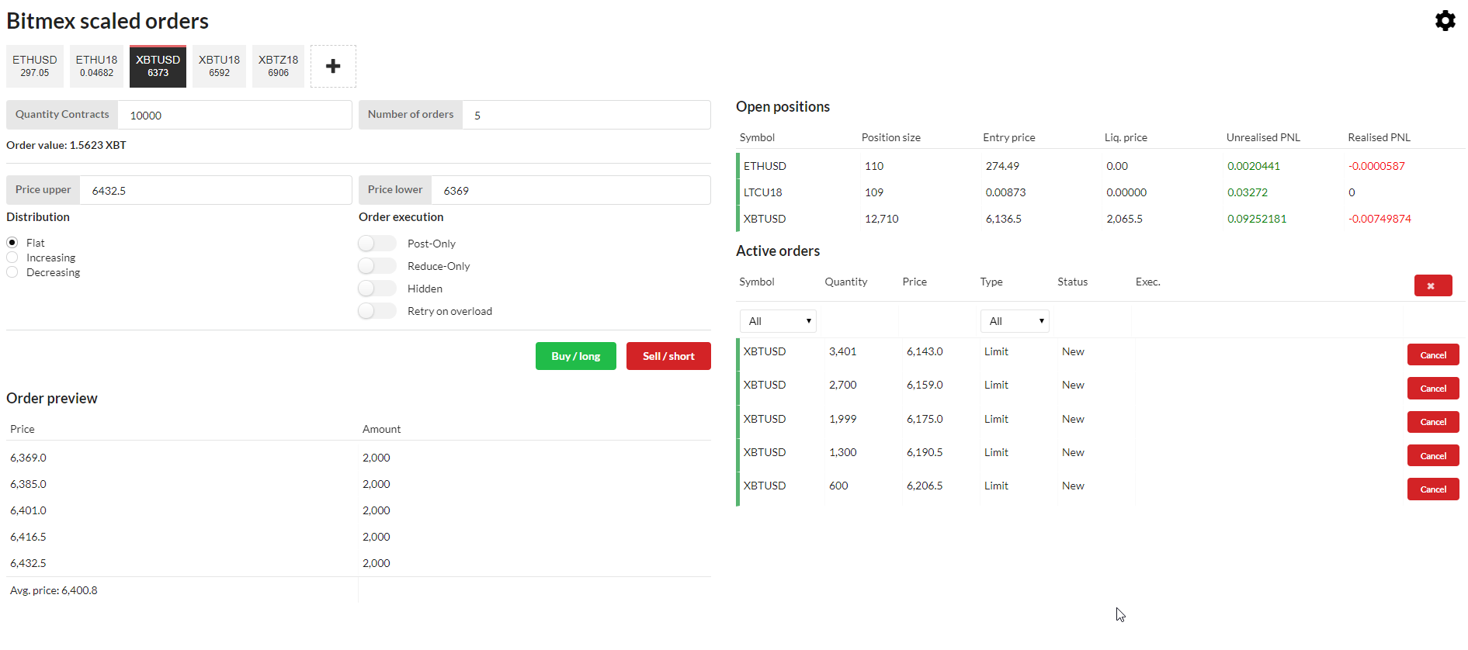Enable the Post-Only switch
The height and width of the screenshot is (650, 1468).
377,244
